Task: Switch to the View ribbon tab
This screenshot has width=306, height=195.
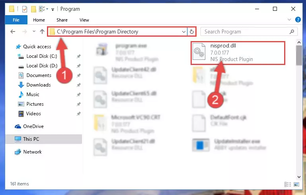Action: (84, 20)
